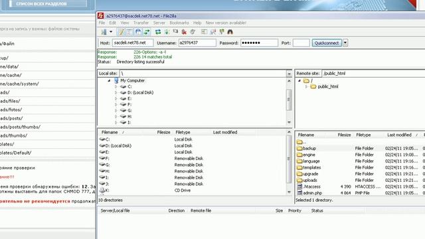Select D: (Local Disk) in local list
This screenshot has height=239, width=425.
[118, 146]
